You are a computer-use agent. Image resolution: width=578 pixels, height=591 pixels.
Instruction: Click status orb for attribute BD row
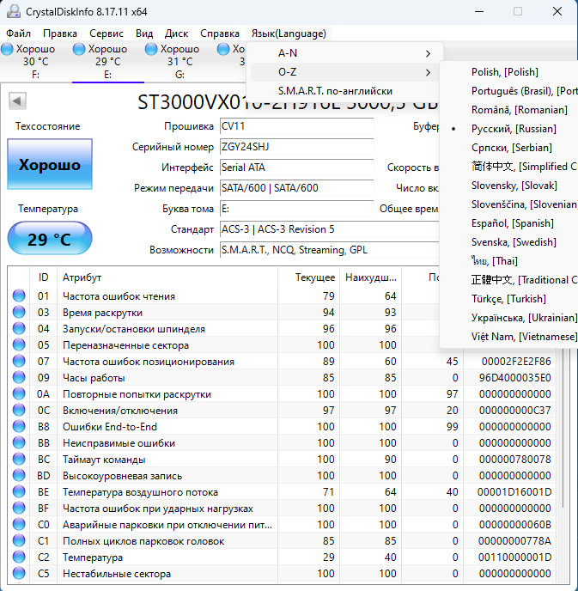pyautogui.click(x=19, y=476)
